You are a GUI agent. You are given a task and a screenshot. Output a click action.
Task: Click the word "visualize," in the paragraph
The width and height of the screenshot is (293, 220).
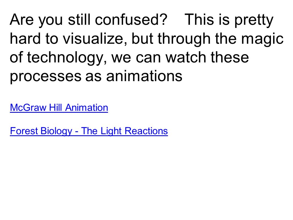click(95, 39)
